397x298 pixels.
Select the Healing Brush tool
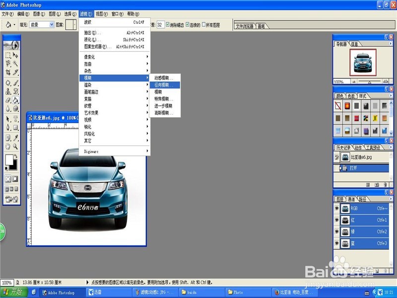[8, 82]
